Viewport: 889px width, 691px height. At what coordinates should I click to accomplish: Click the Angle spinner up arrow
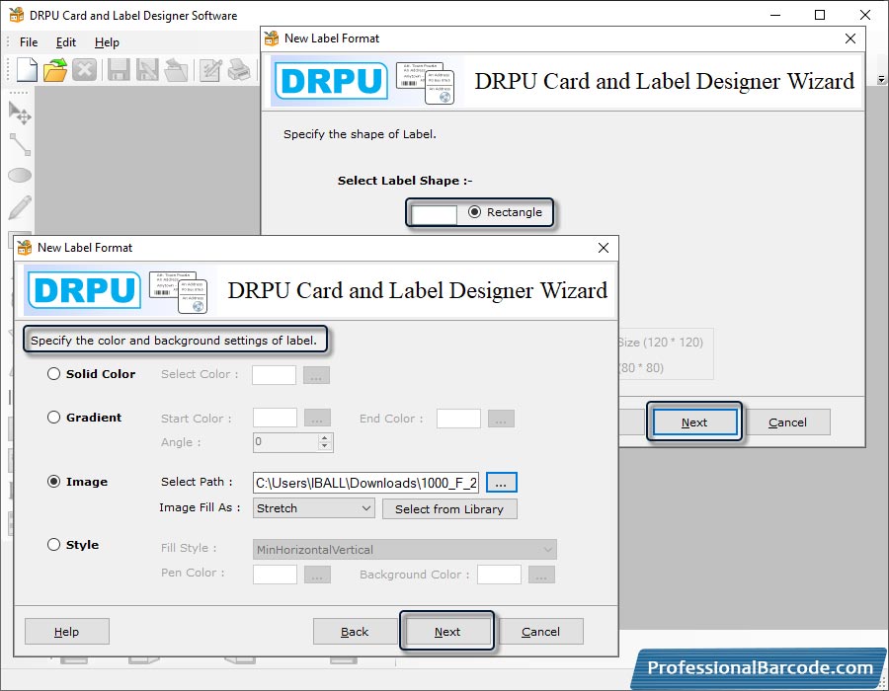click(325, 437)
